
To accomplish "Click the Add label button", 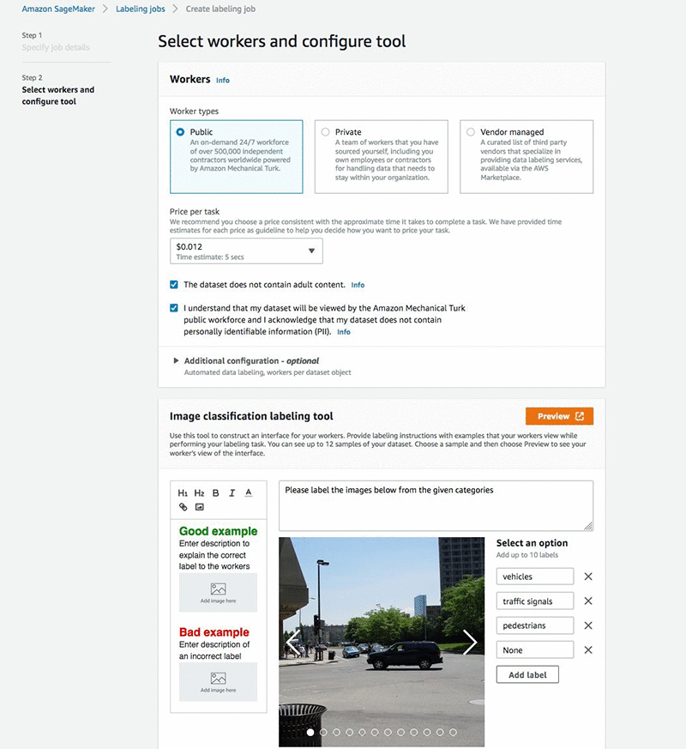I will [527, 674].
